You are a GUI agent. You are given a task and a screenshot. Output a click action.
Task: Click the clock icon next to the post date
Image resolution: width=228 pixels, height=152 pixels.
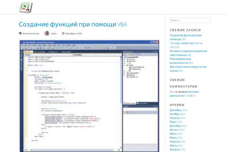click(x=63, y=33)
